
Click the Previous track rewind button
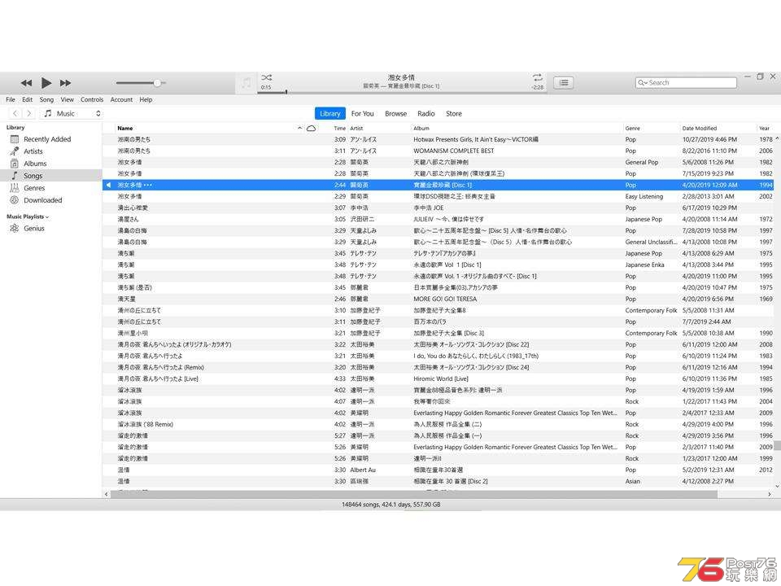click(26, 83)
